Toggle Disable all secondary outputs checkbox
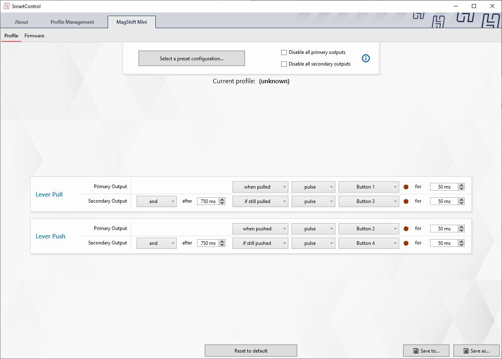Viewport: 502px width, 359px height. coord(284,64)
